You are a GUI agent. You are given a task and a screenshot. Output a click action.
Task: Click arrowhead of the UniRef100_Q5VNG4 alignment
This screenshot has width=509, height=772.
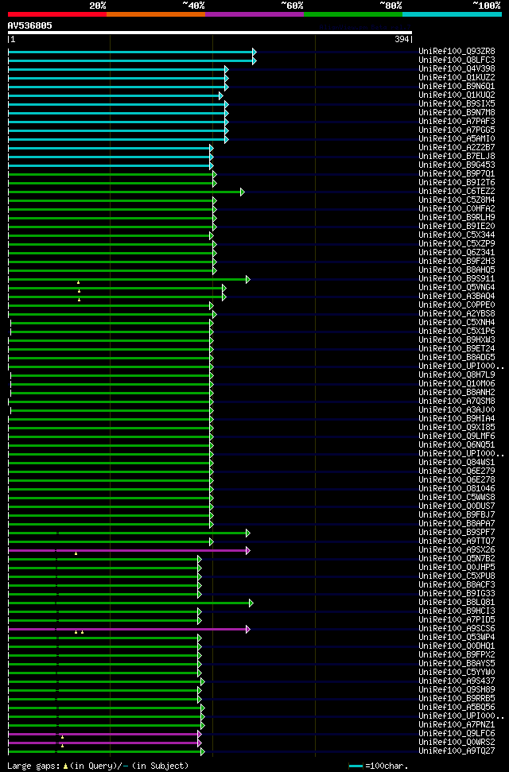pos(224,288)
